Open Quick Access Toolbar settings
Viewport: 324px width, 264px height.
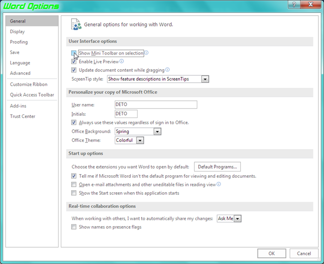point(32,95)
